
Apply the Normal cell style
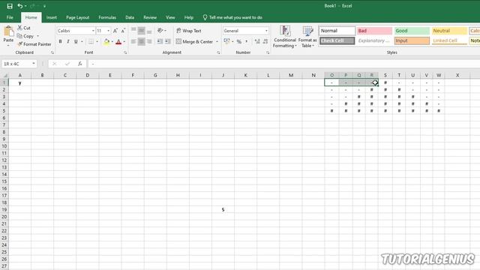click(337, 31)
